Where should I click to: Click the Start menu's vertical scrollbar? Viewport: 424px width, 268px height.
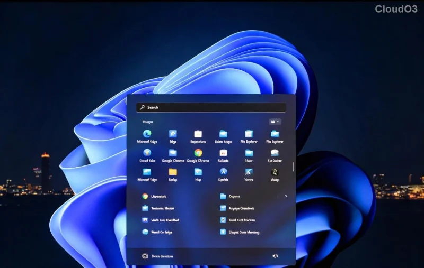click(x=293, y=167)
